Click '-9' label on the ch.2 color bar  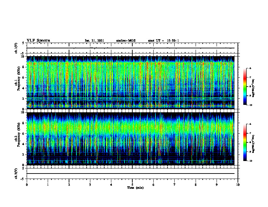[x=249, y=152]
